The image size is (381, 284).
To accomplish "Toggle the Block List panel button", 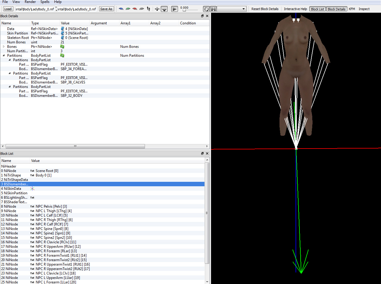I will 317,9.
